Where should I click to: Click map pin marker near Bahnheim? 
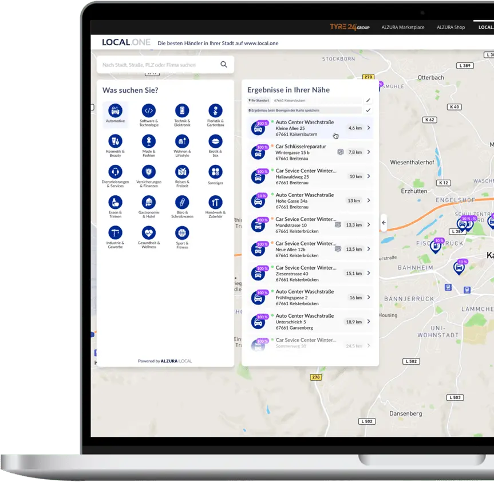coord(459,267)
